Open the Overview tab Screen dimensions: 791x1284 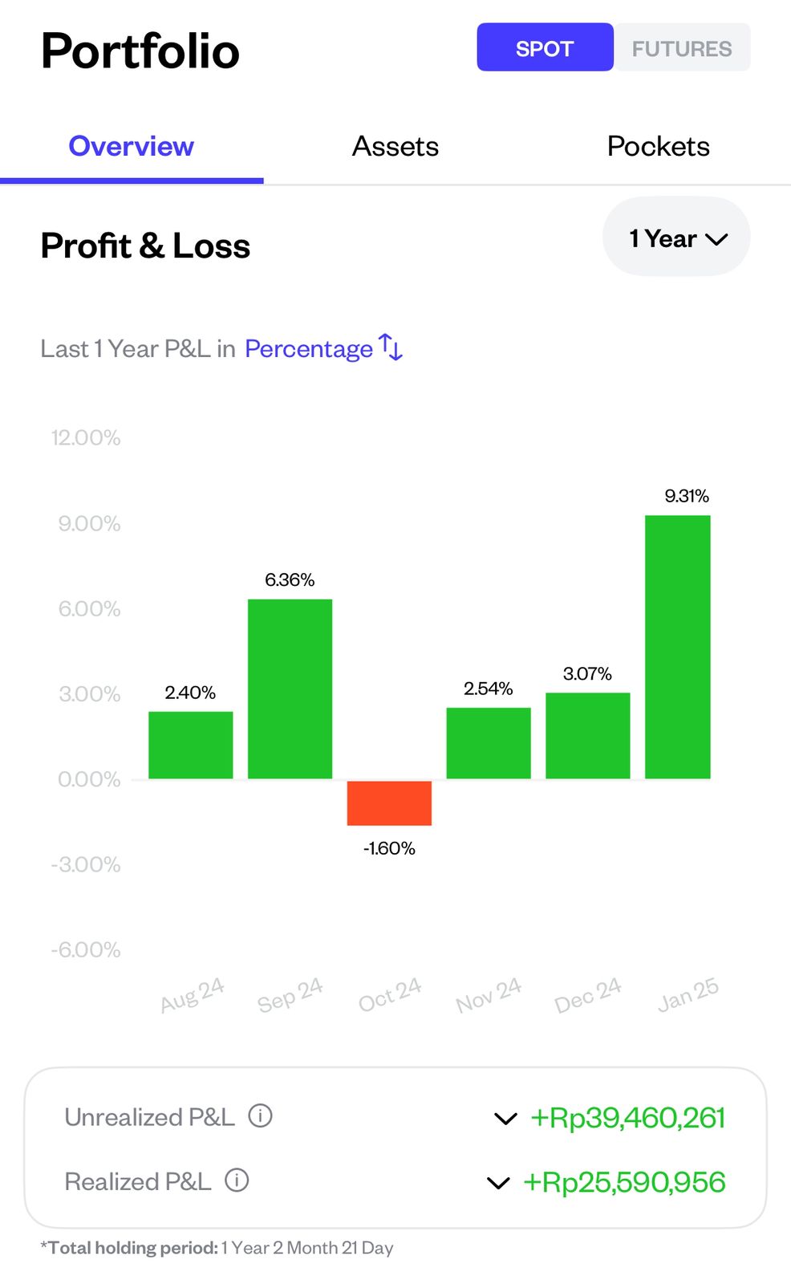[132, 146]
